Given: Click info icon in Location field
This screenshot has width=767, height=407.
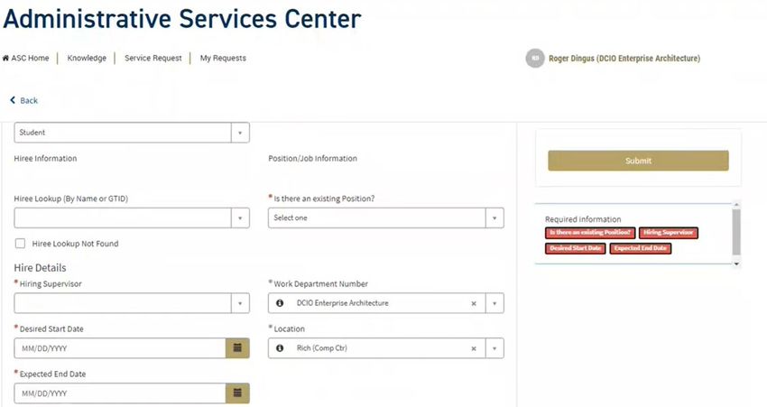Looking at the screenshot, I should point(280,348).
